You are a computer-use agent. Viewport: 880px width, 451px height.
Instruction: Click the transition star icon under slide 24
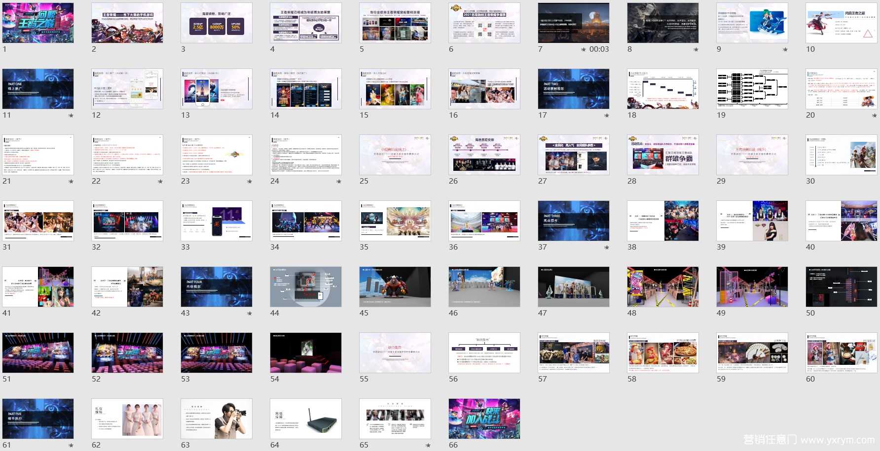point(339,182)
